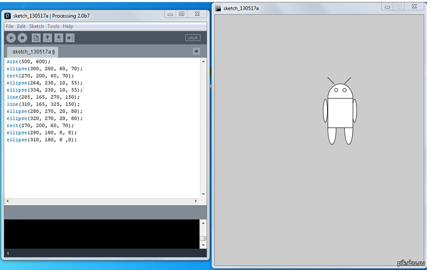Click the line(310, 165, 325, 150); line
This screenshot has height=270, width=428.
pyautogui.click(x=43, y=104)
